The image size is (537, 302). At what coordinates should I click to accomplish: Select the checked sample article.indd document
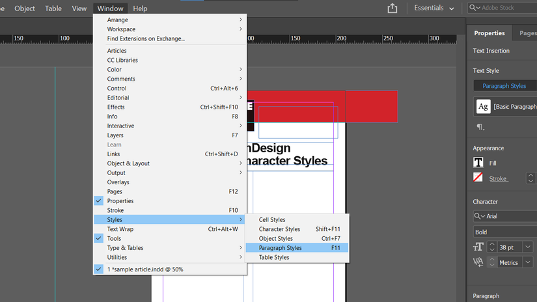point(170,269)
